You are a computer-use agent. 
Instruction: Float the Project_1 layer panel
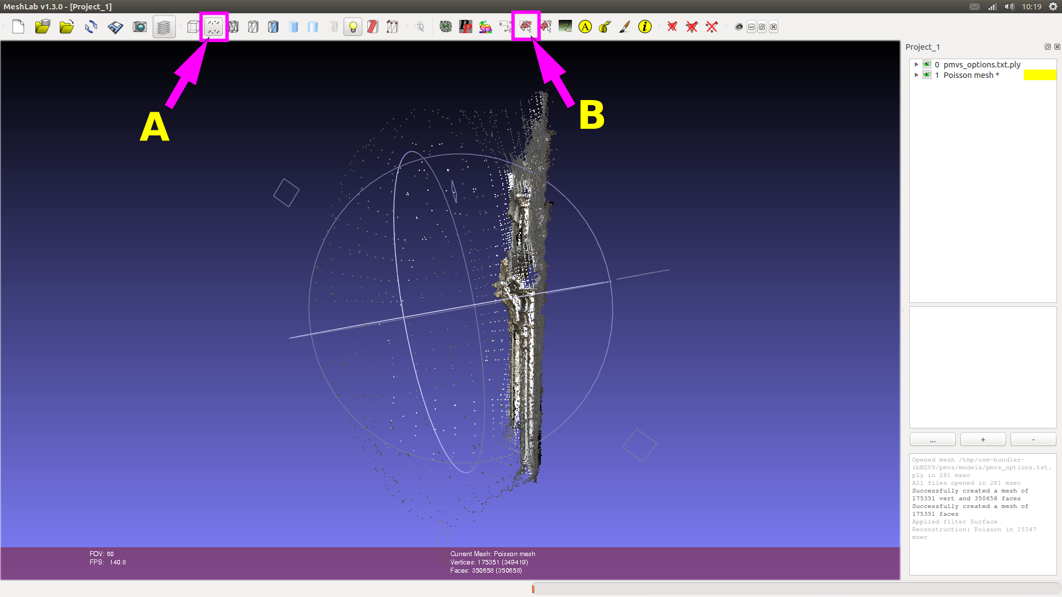pyautogui.click(x=1048, y=47)
